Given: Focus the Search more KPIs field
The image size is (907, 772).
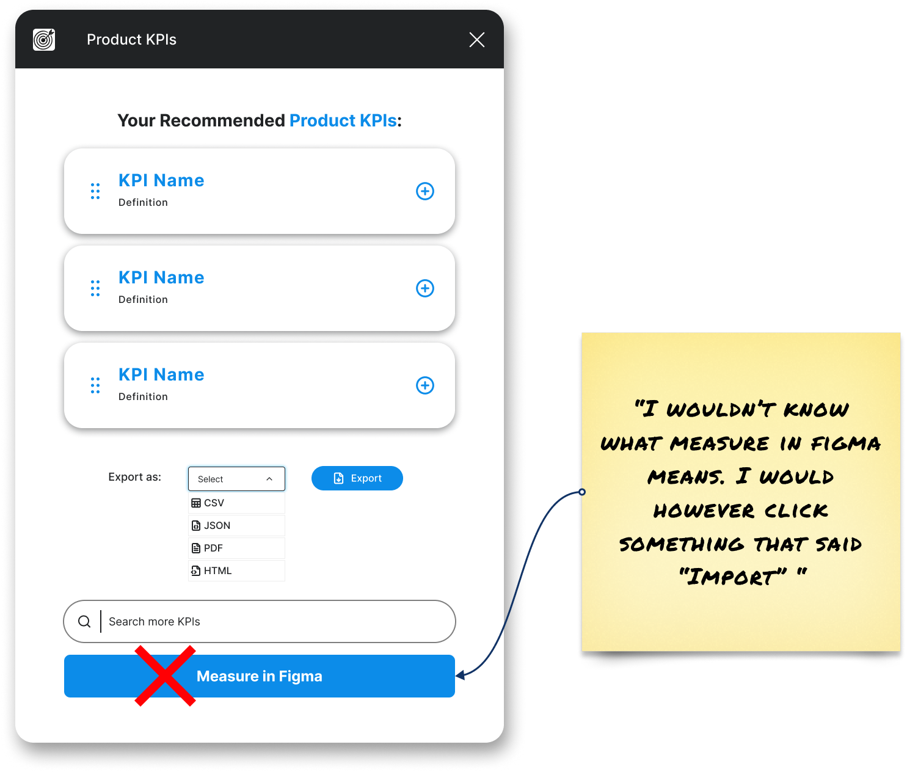Looking at the screenshot, I should click(260, 621).
